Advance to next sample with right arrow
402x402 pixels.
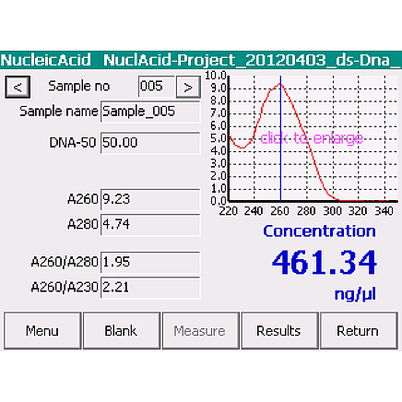pyautogui.click(x=188, y=88)
